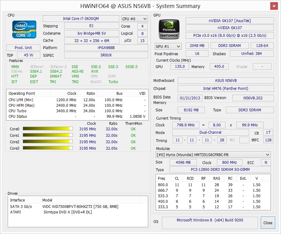The width and height of the screenshot is (281, 234).
Task: Click the CPU Status voltage 1.0858 V
Action: (137, 116)
